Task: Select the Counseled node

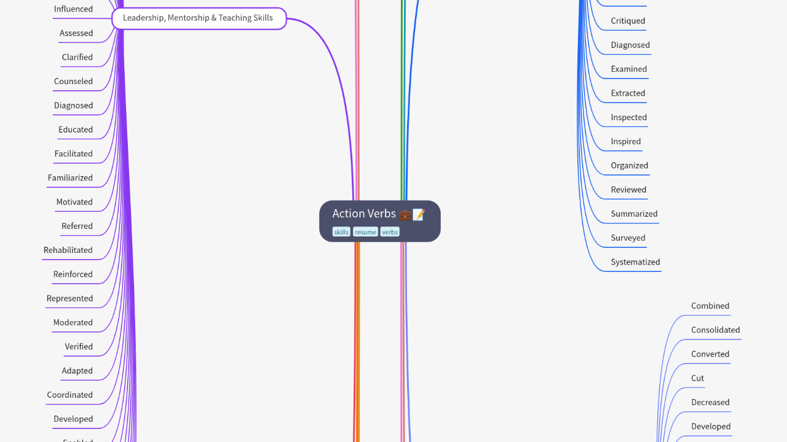Action: tap(73, 81)
